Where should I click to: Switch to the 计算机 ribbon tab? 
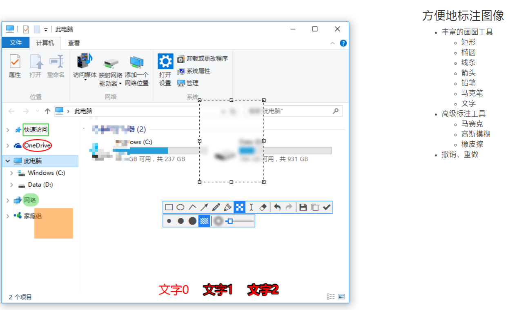(x=45, y=43)
